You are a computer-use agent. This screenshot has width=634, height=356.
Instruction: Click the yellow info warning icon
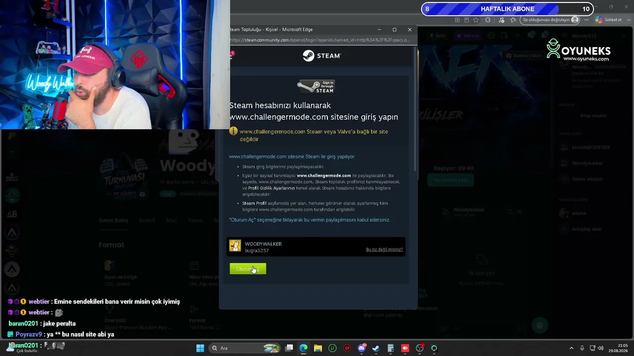(x=233, y=132)
